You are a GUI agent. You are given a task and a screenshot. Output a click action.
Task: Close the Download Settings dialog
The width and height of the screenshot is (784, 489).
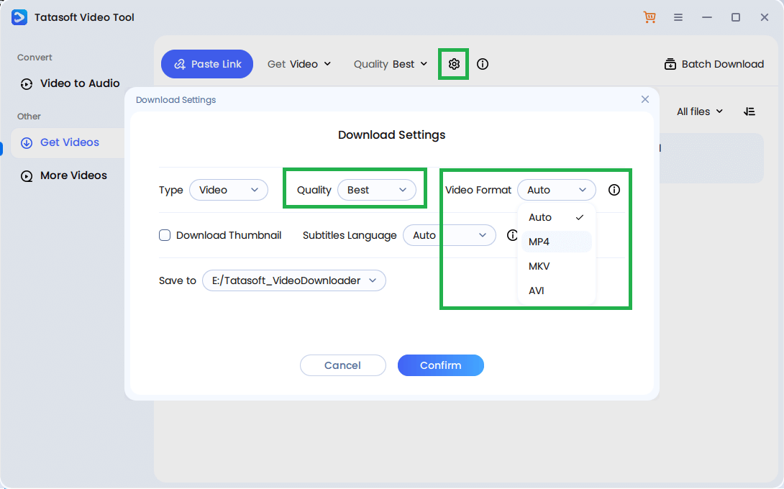tap(645, 99)
